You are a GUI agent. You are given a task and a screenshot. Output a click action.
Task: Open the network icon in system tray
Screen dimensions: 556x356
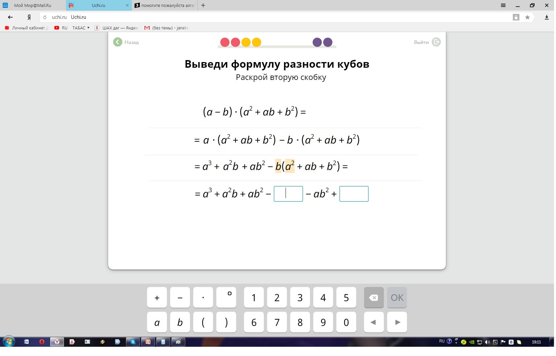(x=479, y=342)
